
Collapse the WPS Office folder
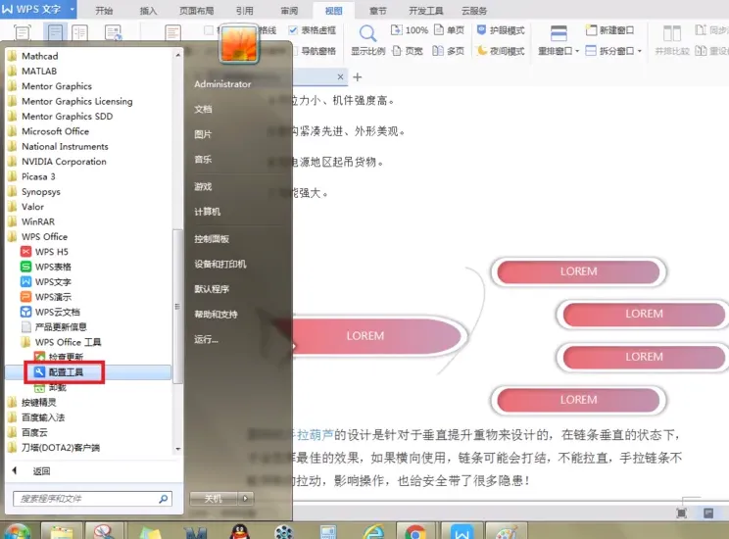click(x=38, y=237)
